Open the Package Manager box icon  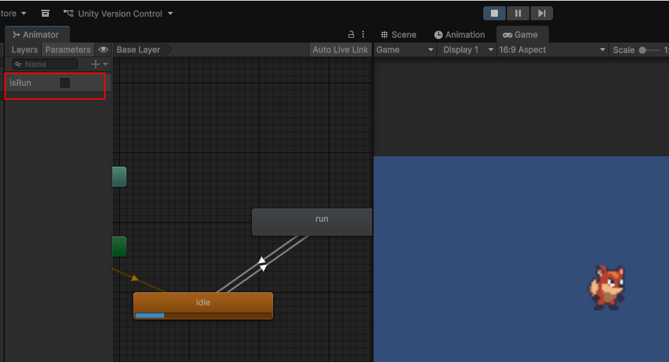tap(45, 13)
